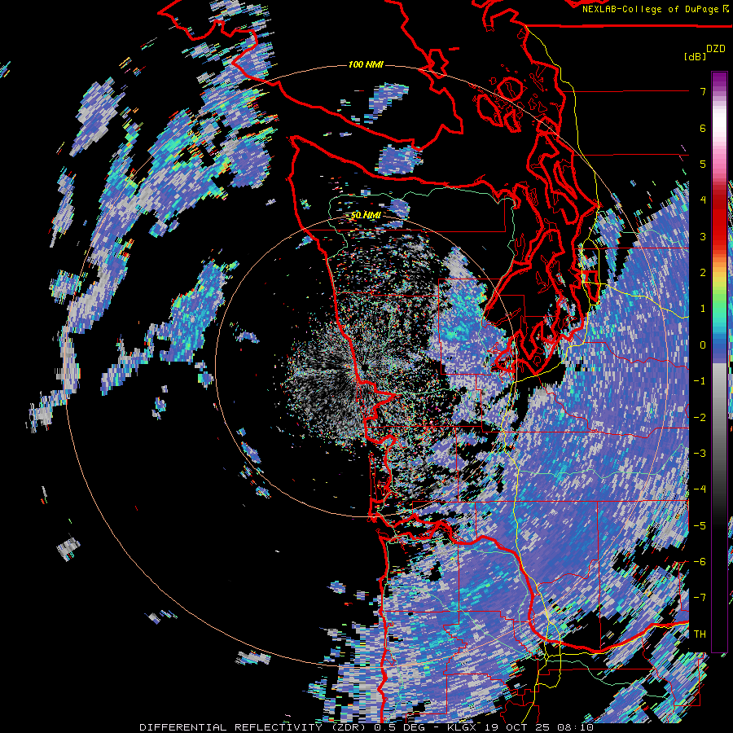Click the TH threshold label on scale
The height and width of the screenshot is (733, 733).
[700, 634]
